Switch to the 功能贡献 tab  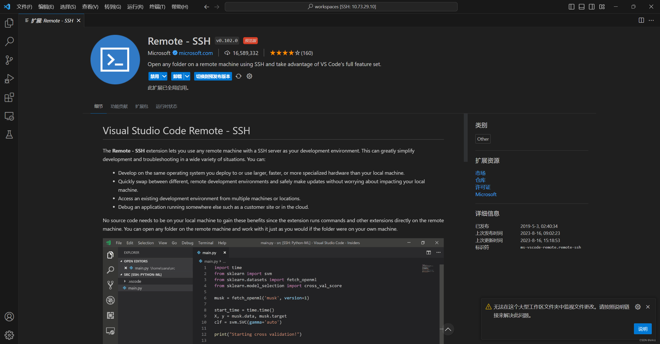click(x=119, y=106)
